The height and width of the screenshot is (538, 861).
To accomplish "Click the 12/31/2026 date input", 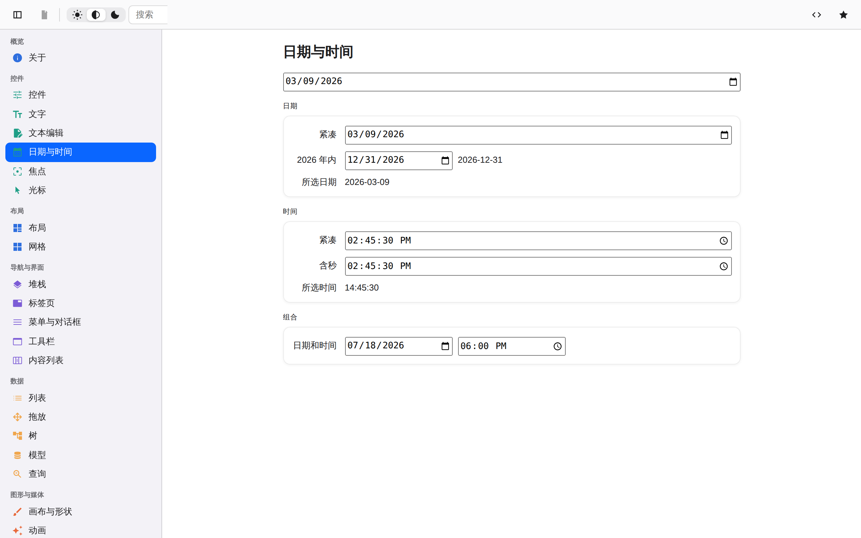I will pyautogui.click(x=399, y=160).
